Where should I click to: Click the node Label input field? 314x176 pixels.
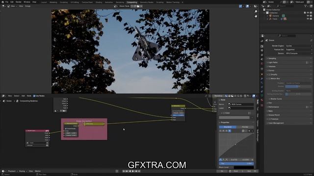click(241, 108)
